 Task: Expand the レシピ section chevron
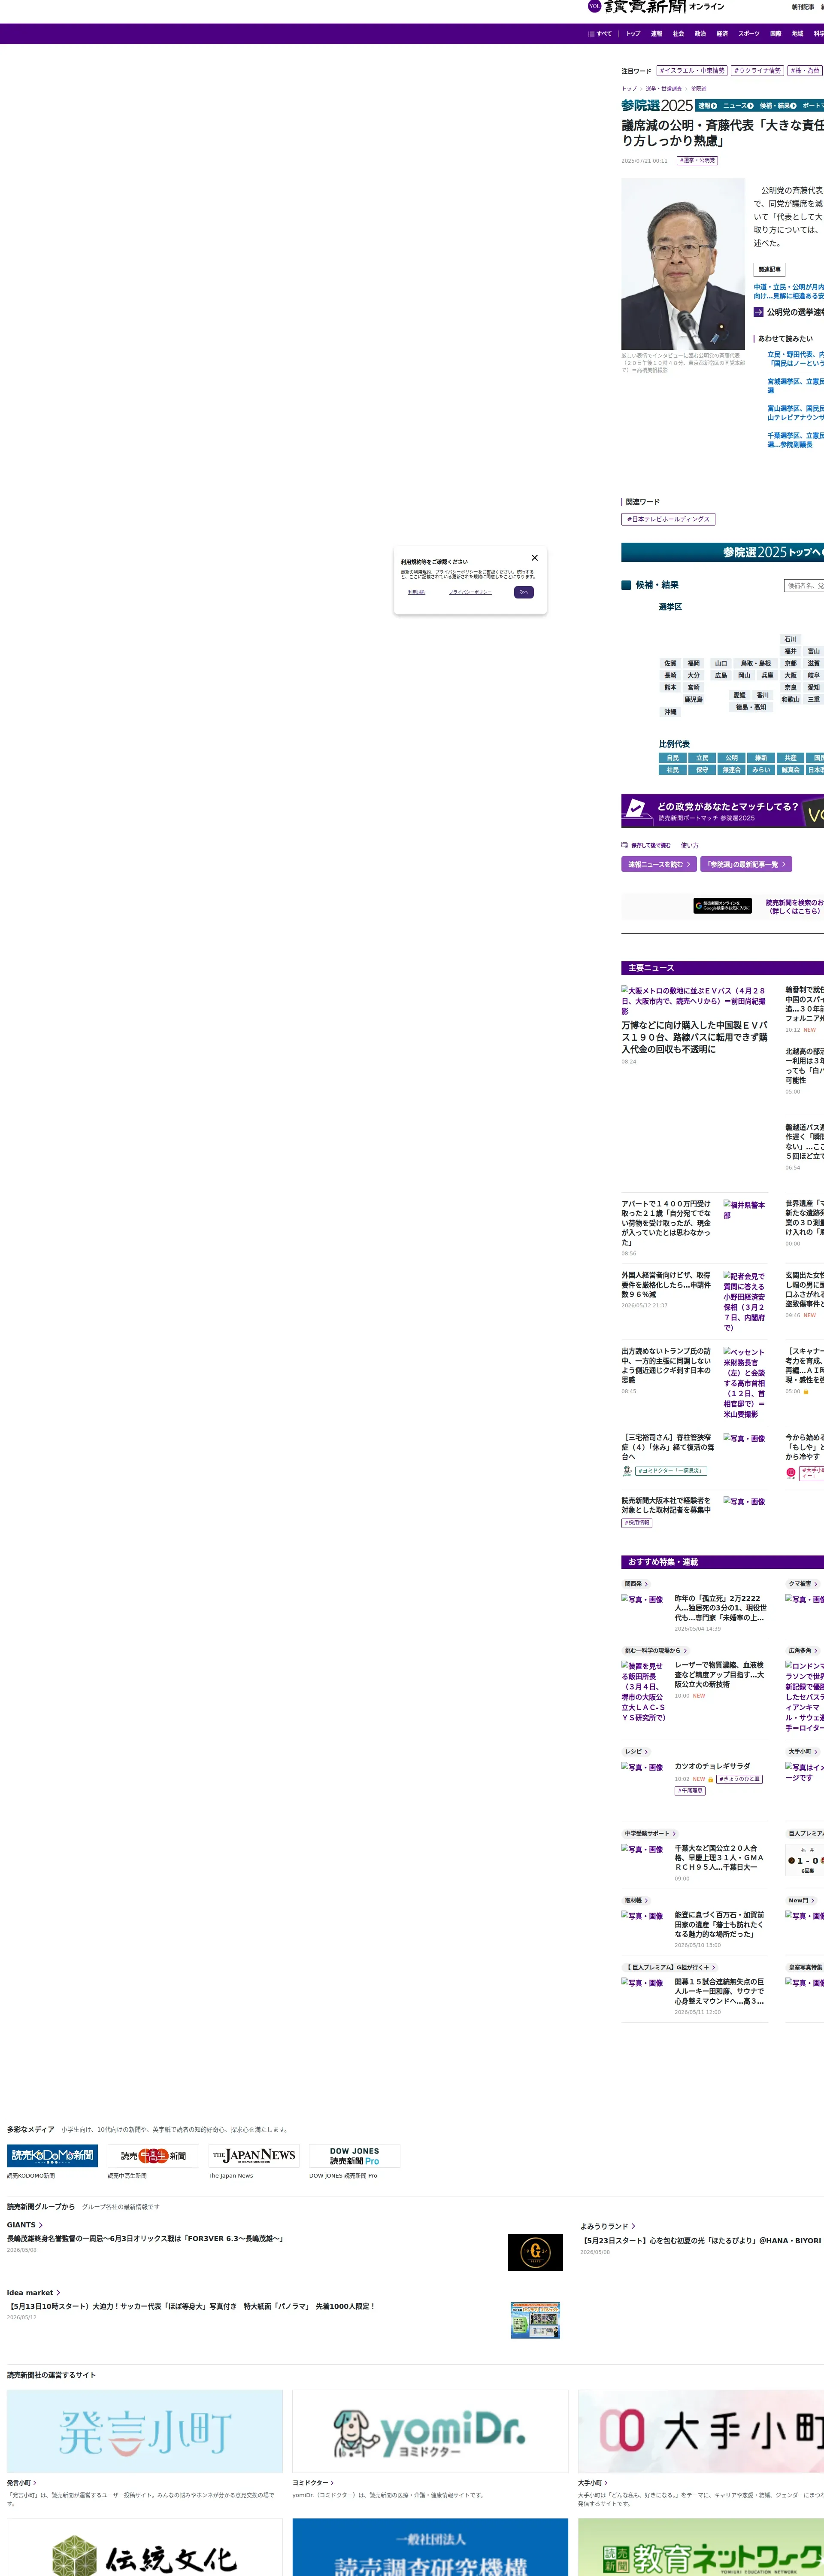pyautogui.click(x=646, y=1752)
